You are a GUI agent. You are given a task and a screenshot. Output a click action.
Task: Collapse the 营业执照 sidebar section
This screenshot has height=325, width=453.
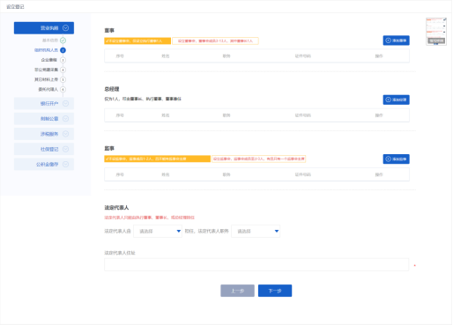click(44, 28)
